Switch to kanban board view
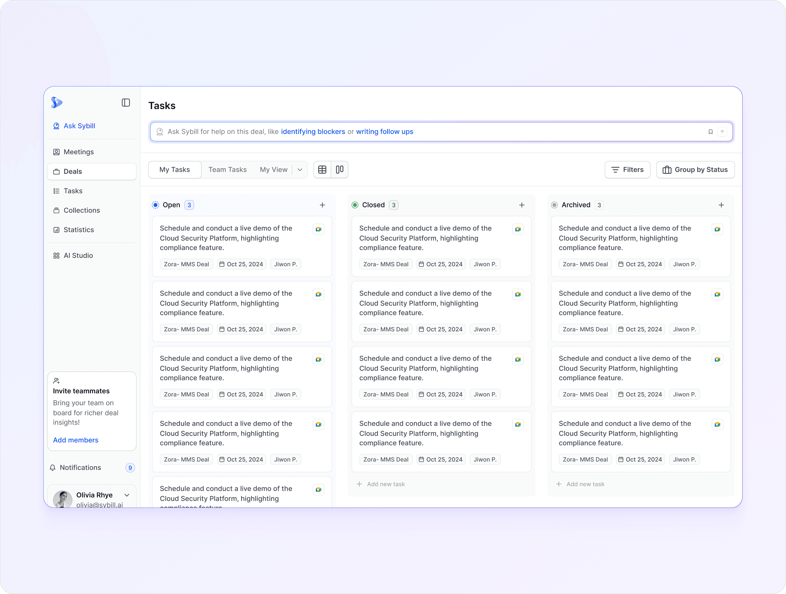The image size is (786, 594). pyautogui.click(x=340, y=170)
